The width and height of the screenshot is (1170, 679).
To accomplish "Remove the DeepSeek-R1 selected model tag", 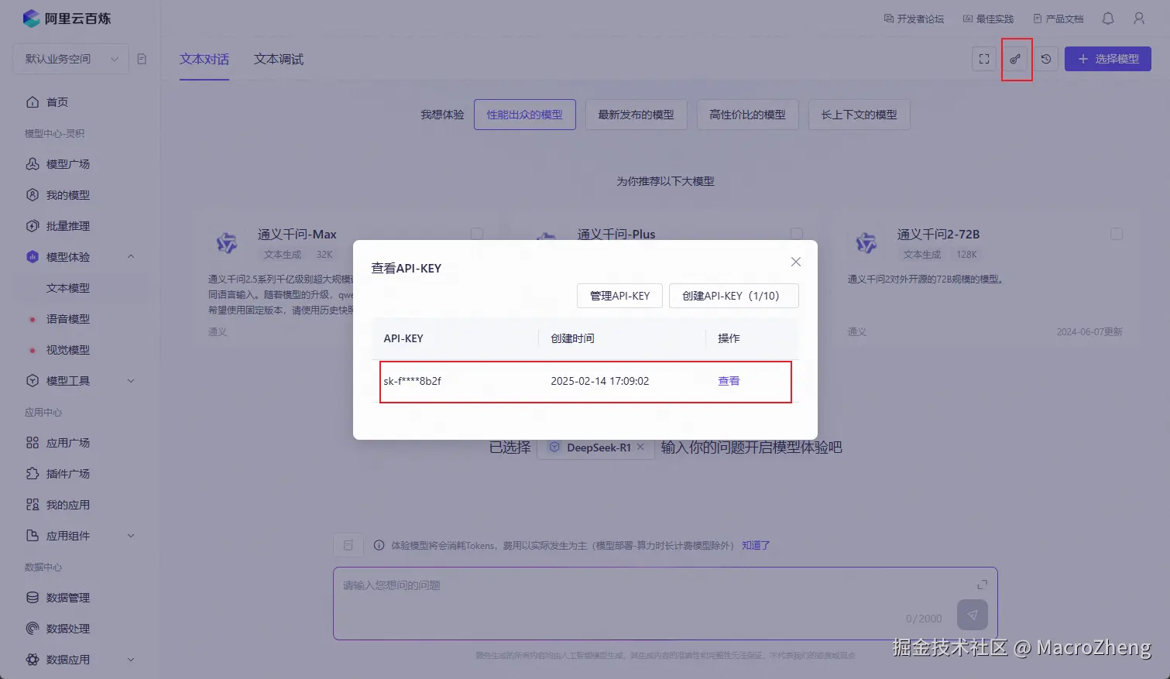I will [x=640, y=448].
